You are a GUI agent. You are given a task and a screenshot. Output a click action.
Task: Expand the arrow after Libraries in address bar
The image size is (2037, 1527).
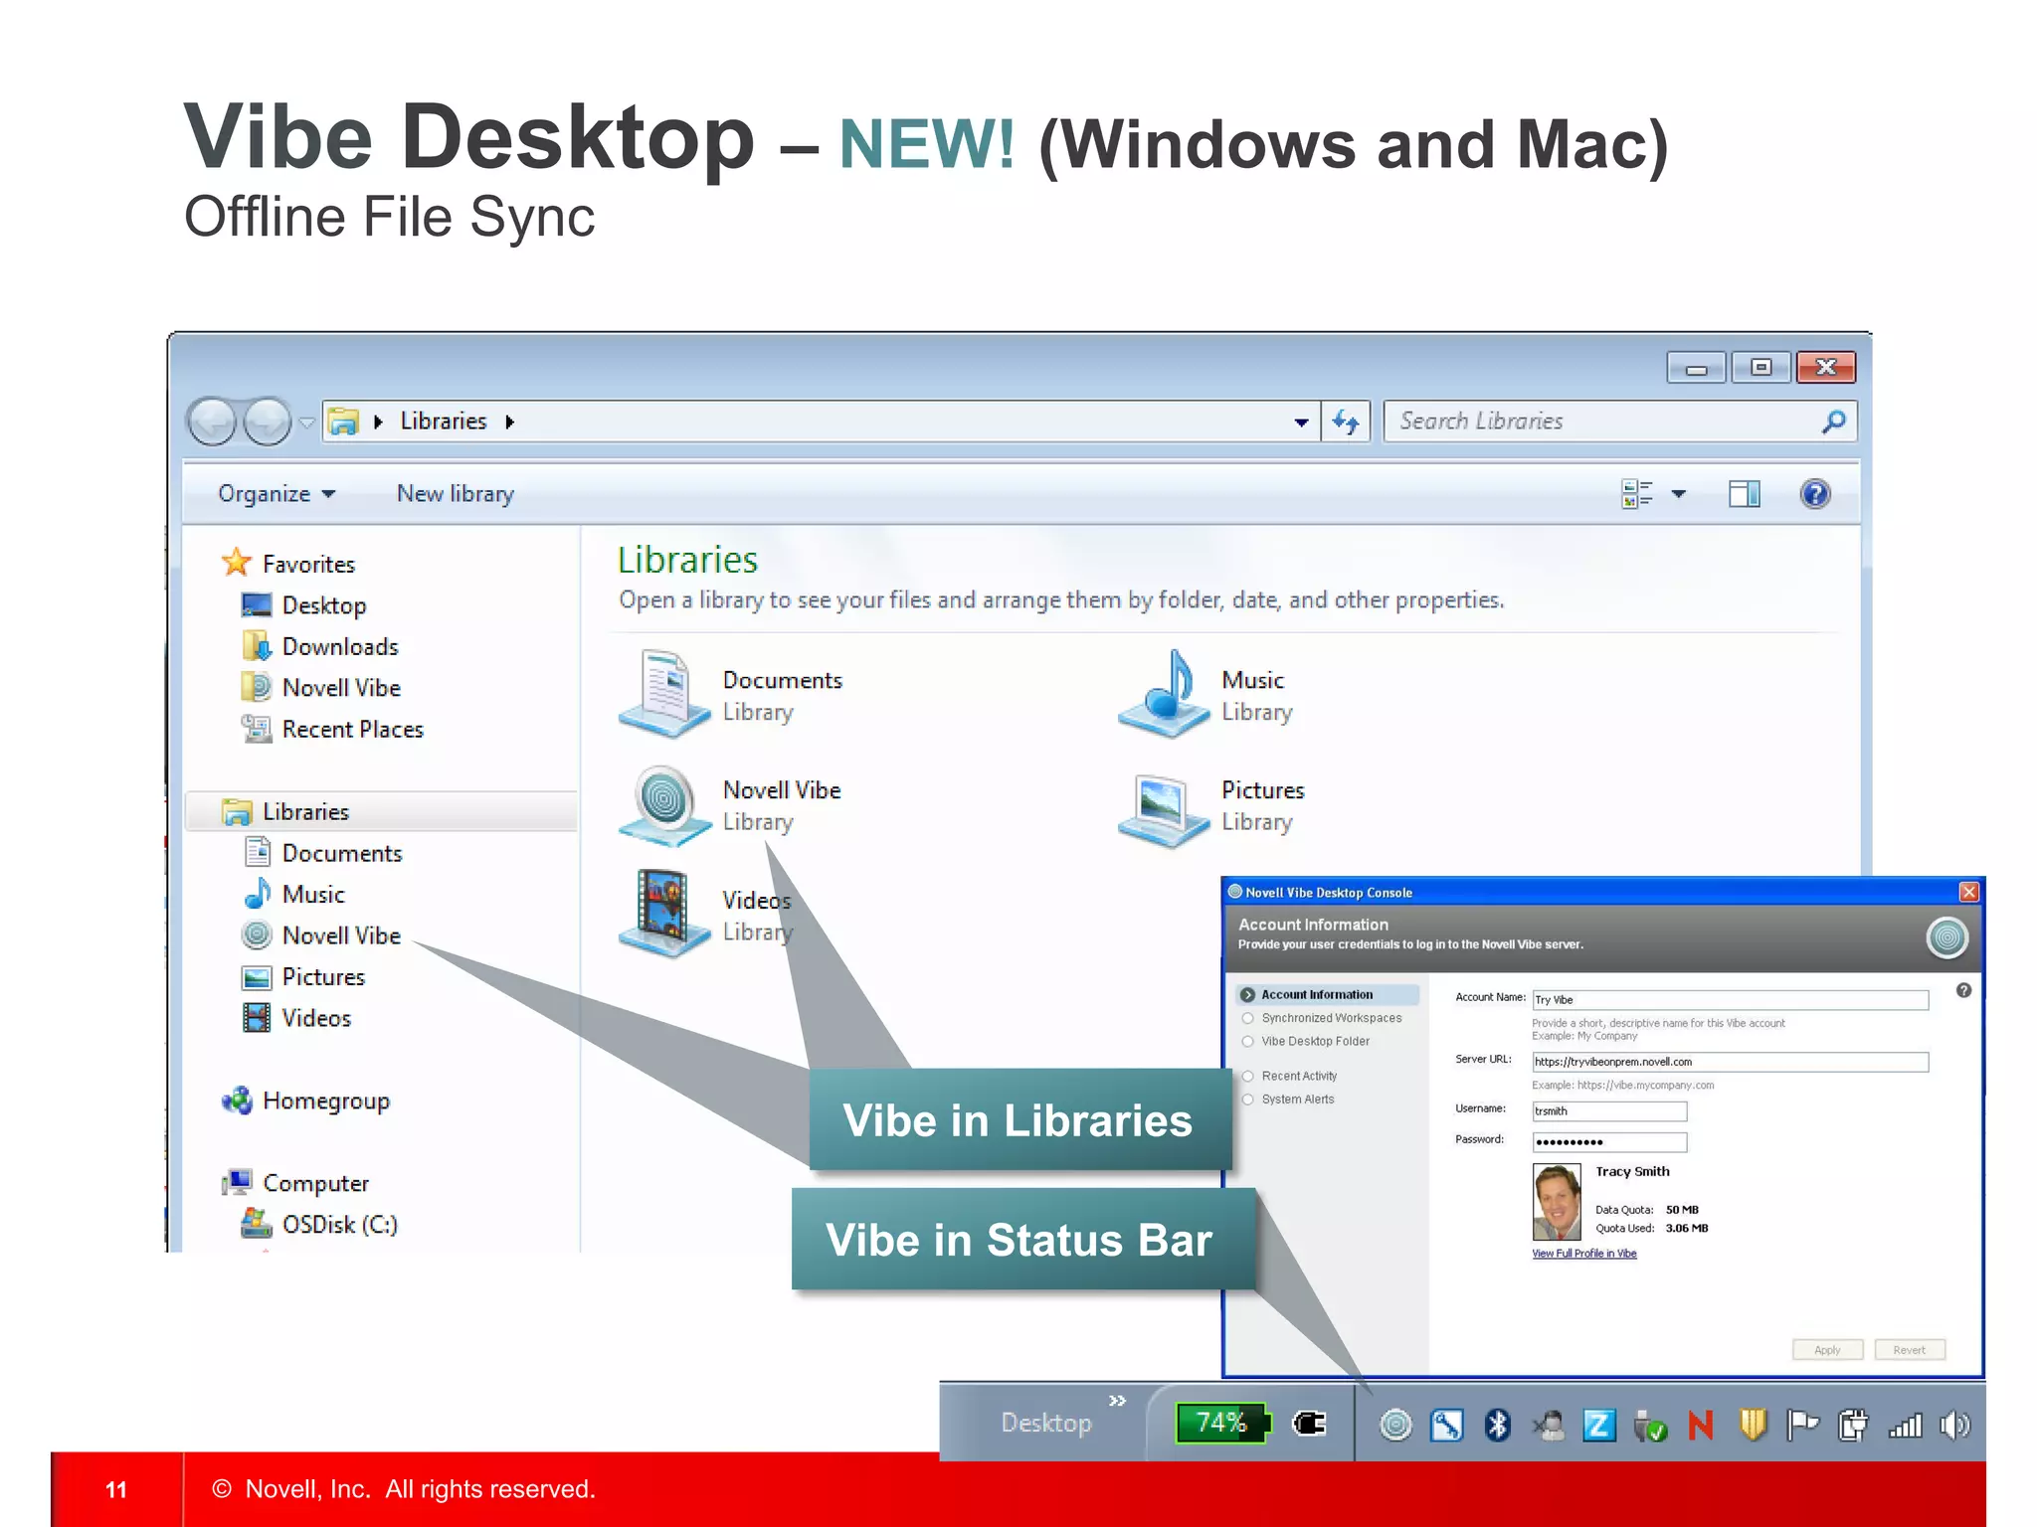click(510, 423)
